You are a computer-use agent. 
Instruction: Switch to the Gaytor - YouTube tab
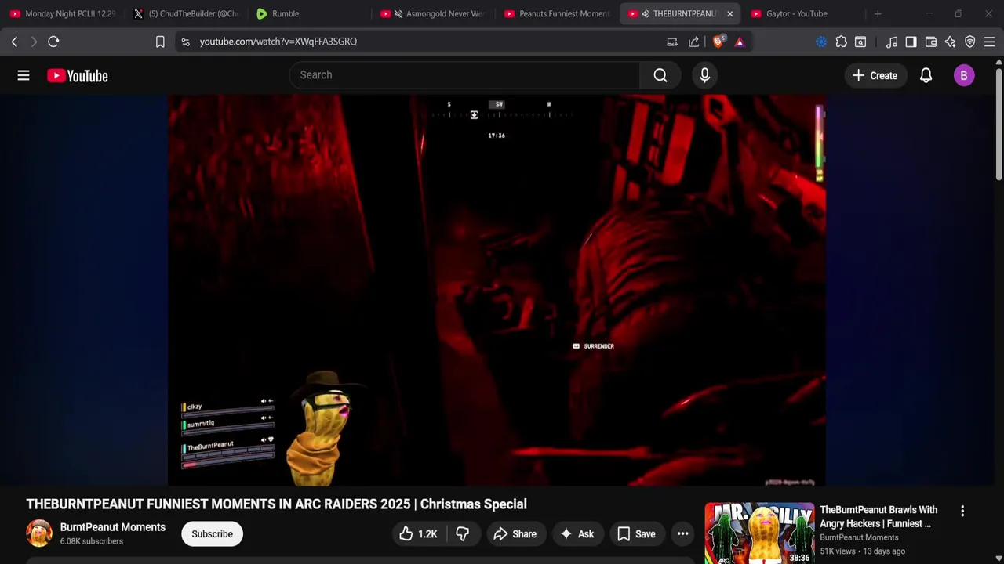click(x=802, y=13)
